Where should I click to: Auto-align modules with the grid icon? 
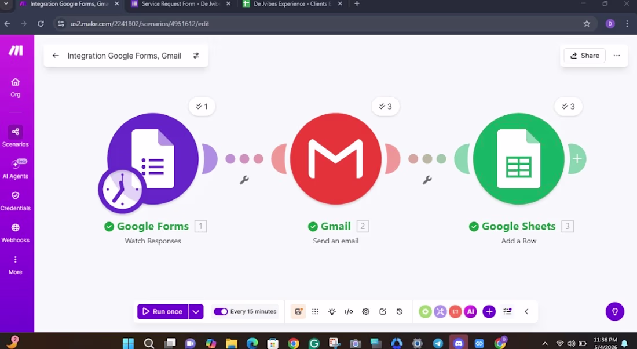(x=315, y=311)
